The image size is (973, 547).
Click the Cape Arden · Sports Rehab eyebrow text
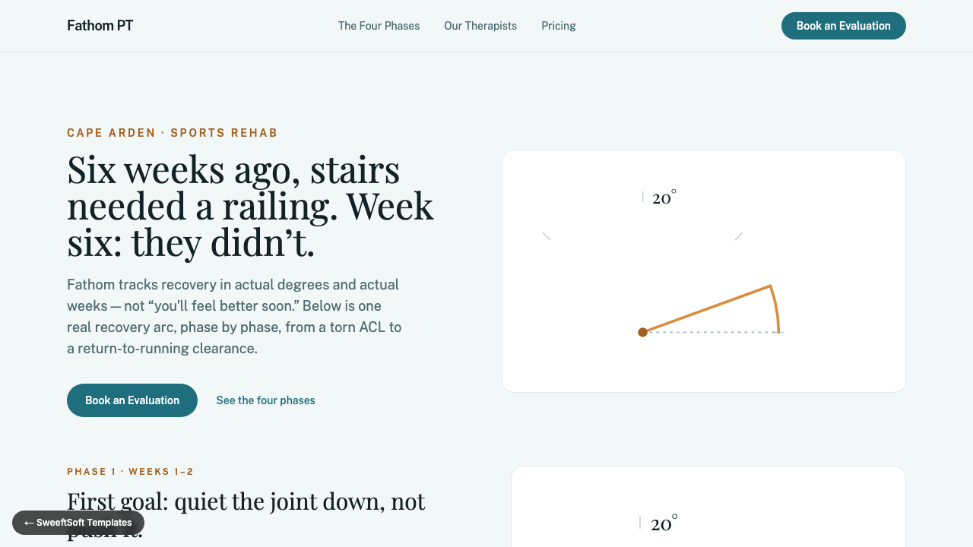[x=173, y=133]
